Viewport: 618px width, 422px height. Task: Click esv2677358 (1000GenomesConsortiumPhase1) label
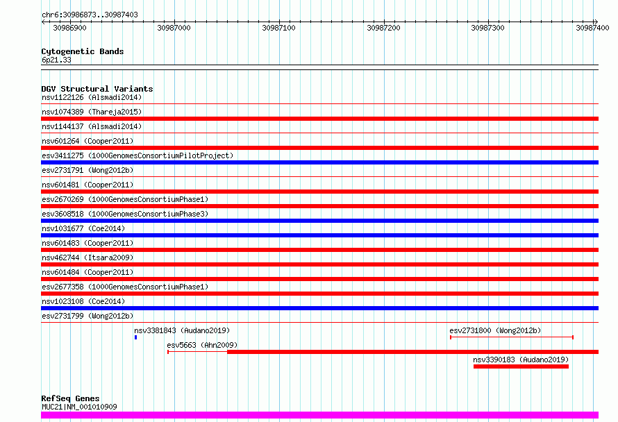click(125, 287)
